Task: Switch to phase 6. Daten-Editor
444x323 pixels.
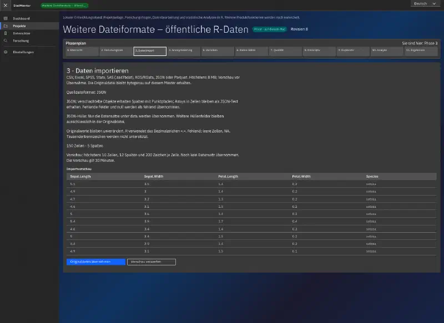Action: pos(251,51)
